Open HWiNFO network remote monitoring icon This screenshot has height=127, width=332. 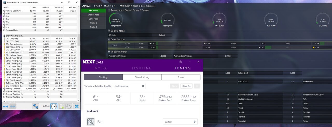point(36,106)
